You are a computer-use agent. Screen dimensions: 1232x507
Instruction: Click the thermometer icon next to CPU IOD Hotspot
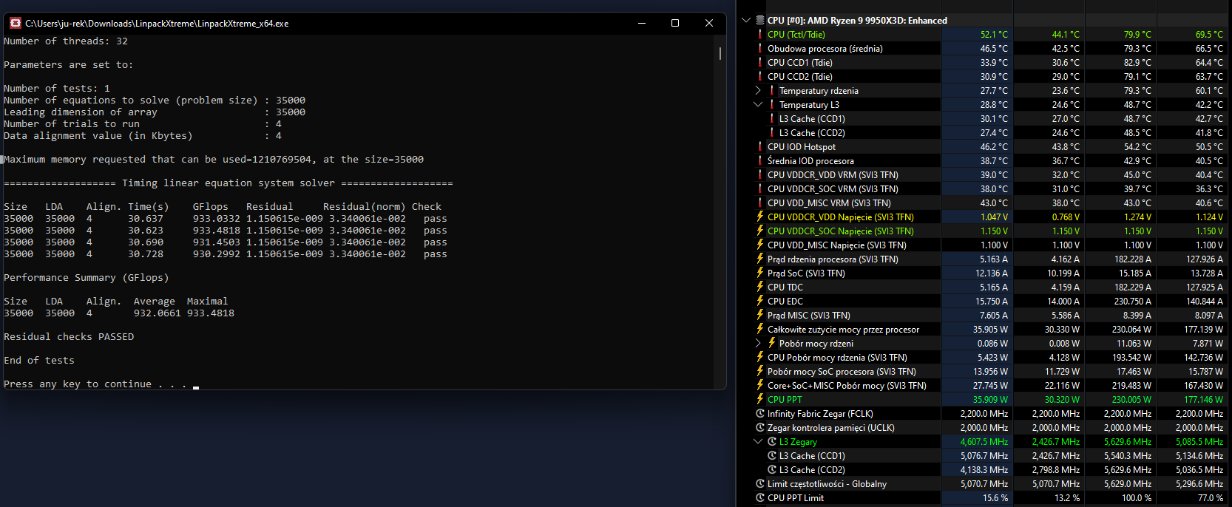pyautogui.click(x=760, y=147)
